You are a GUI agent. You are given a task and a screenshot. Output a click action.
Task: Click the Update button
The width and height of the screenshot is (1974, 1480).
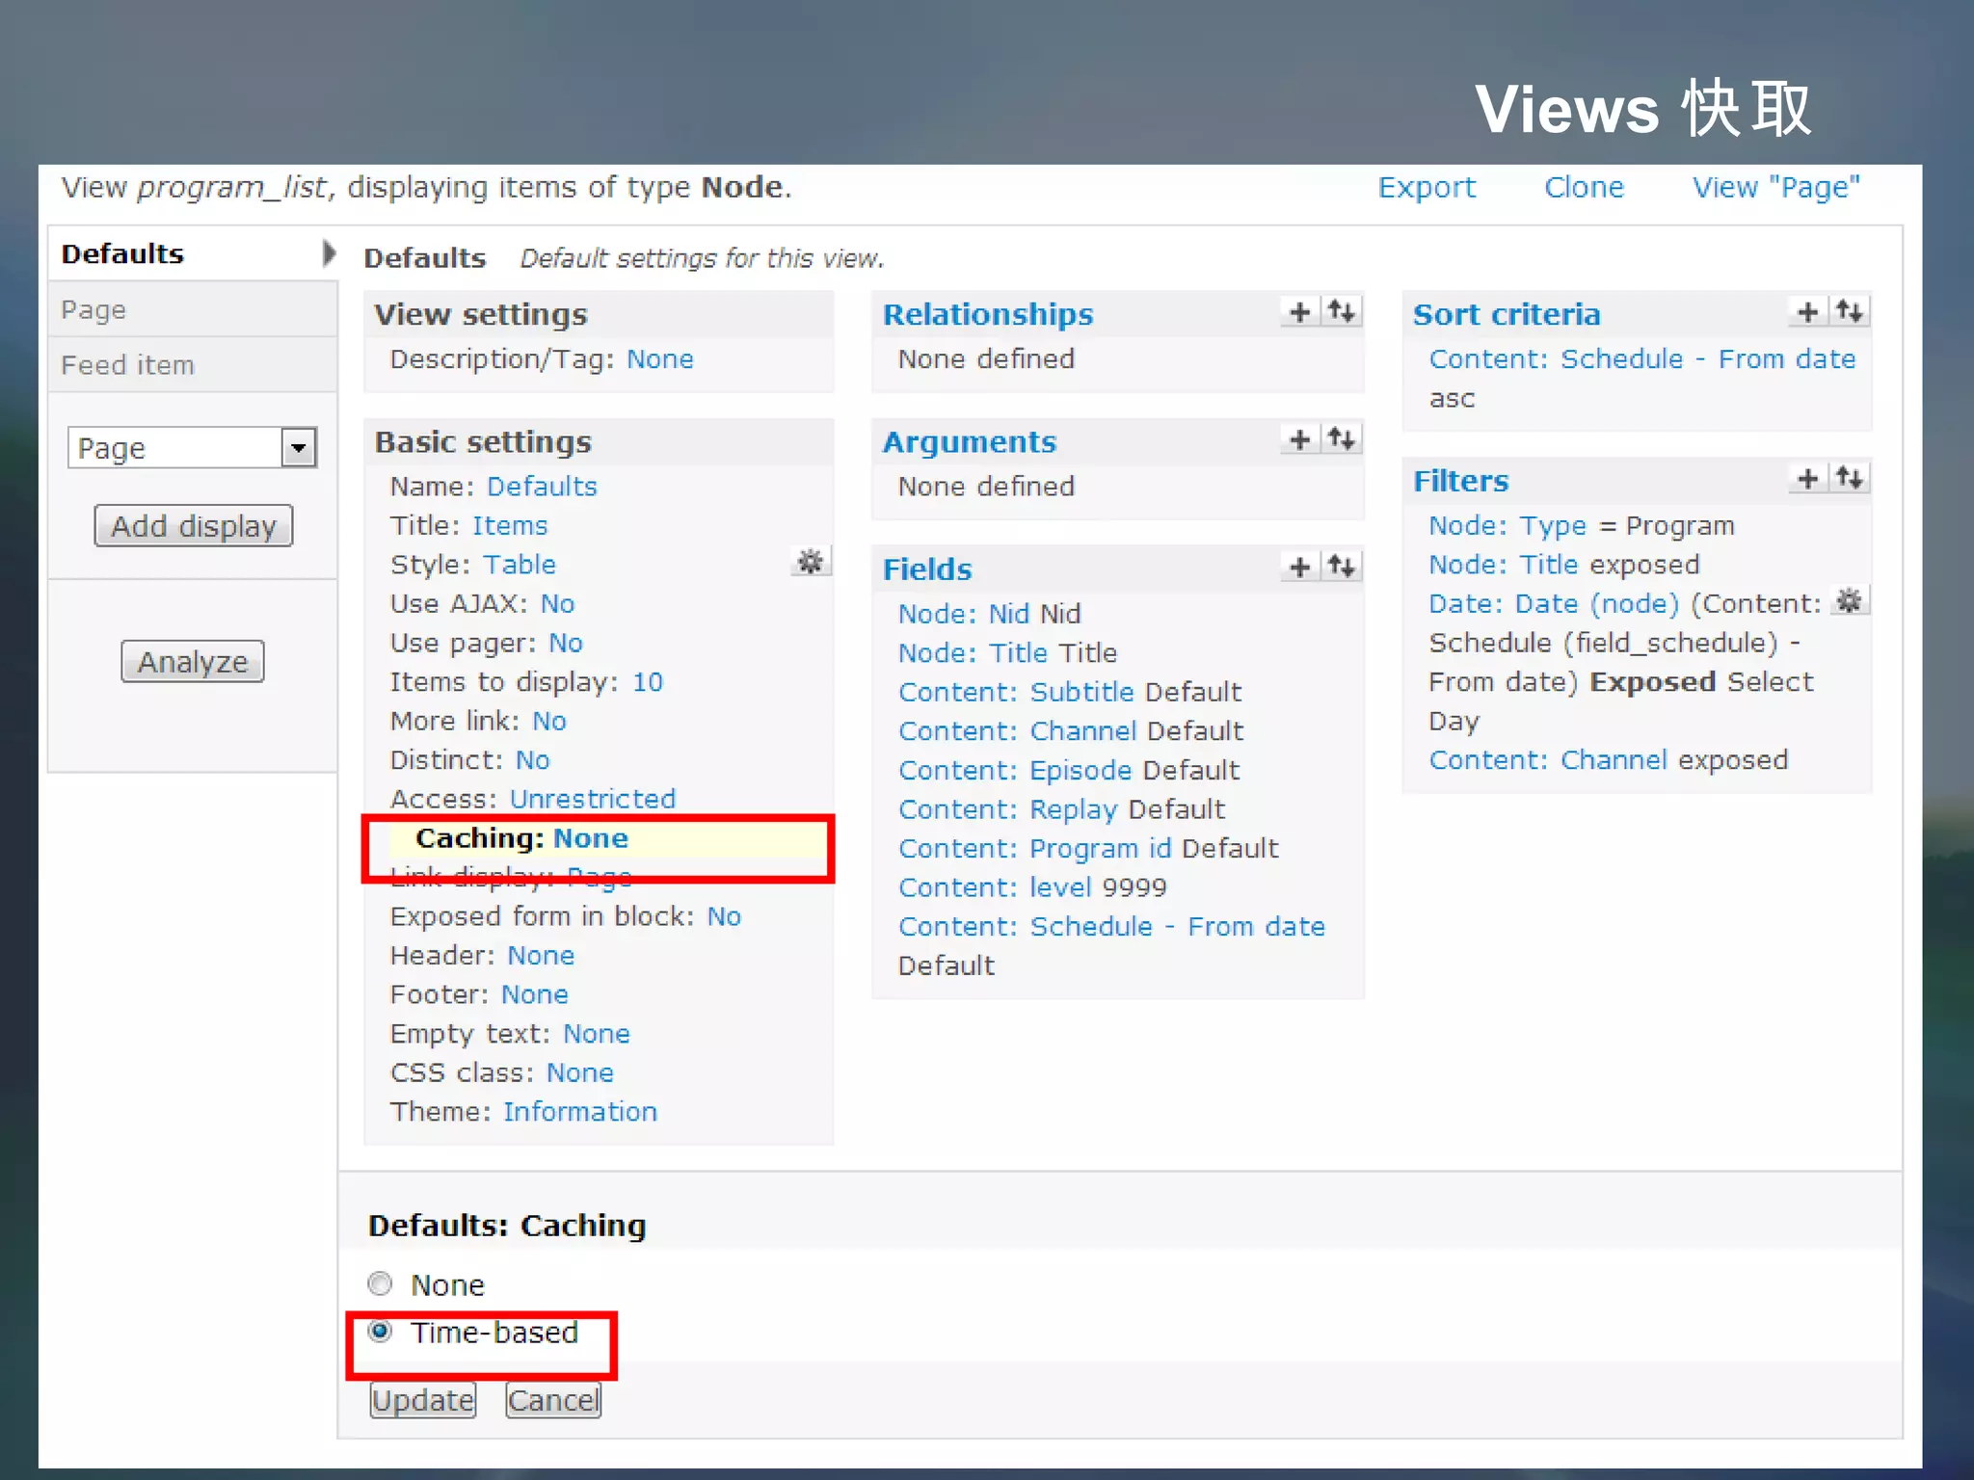coord(423,1400)
